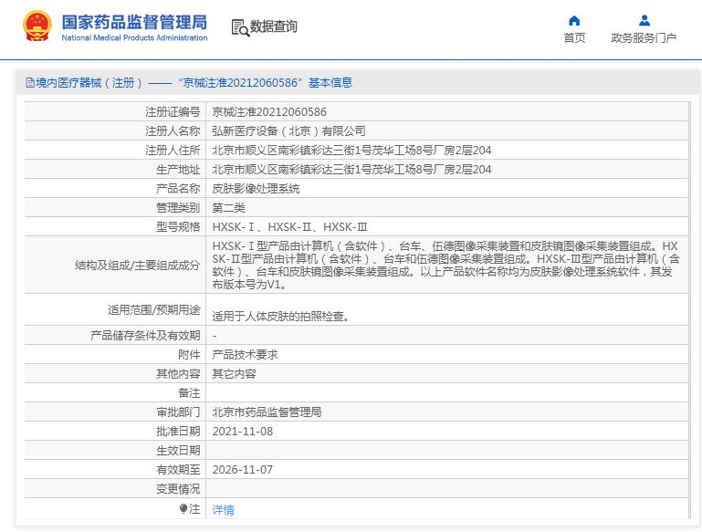This screenshot has height=532, width=702.
Task: Click the 注册人住所 label
Action: (173, 151)
